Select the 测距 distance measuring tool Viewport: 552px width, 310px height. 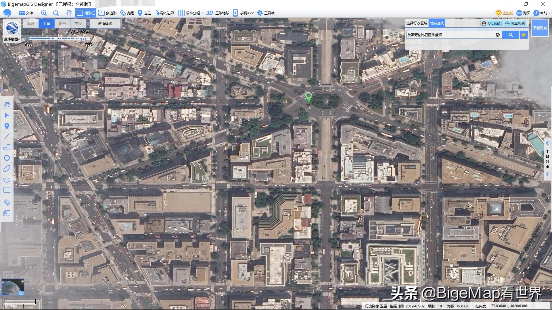pyautogui.click(x=127, y=13)
